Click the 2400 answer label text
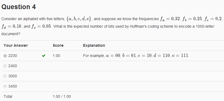Viewport: 224px width, 101px height. pos(13,66)
